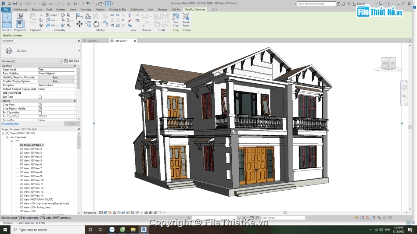This screenshot has height=234, width=417.
Task: Click the Cope geometry tool
Action: pos(52,15)
